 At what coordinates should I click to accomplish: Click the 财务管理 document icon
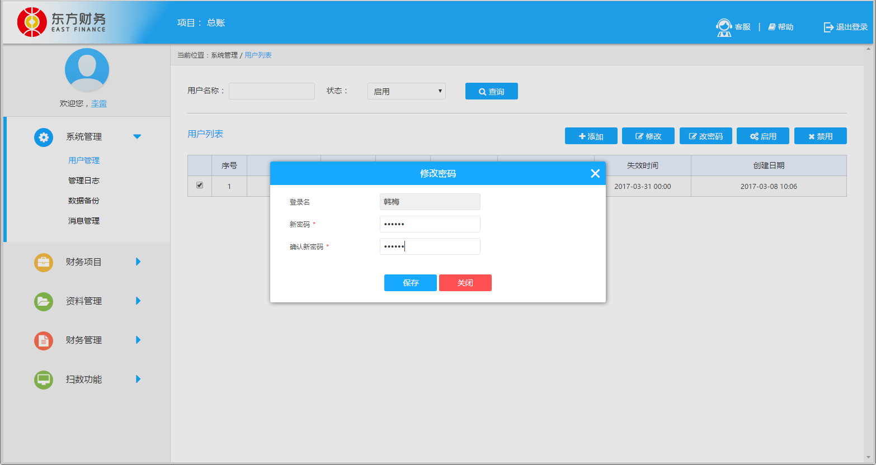(44, 340)
